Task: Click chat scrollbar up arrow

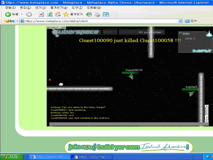Action: pos(206,106)
